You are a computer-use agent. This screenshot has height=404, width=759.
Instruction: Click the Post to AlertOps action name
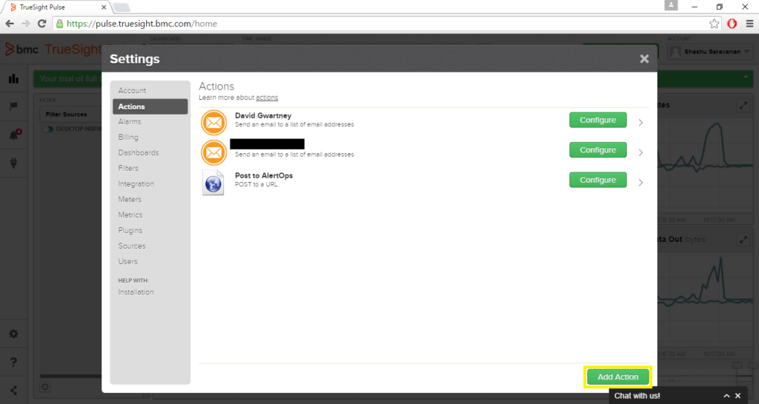coord(264,175)
